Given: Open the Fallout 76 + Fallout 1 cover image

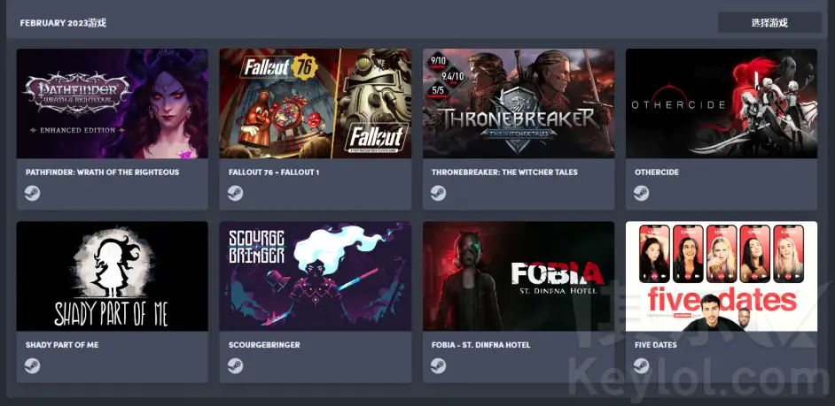Looking at the screenshot, I should 316,103.
